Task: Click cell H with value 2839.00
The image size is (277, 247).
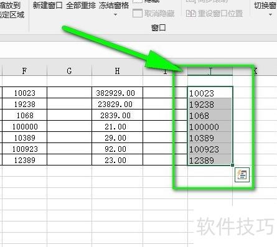Action: pyautogui.click(x=117, y=115)
